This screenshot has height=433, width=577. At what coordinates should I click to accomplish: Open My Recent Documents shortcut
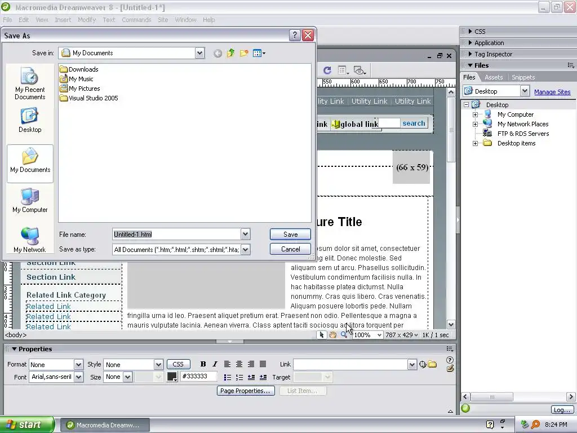[x=30, y=83]
